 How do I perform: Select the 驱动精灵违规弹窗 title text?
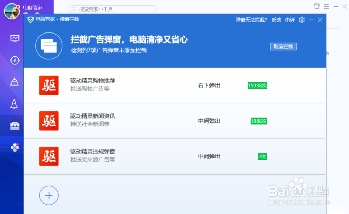point(92,152)
